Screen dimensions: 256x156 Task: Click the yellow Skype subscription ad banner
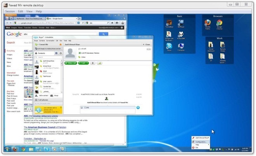tap(48, 110)
